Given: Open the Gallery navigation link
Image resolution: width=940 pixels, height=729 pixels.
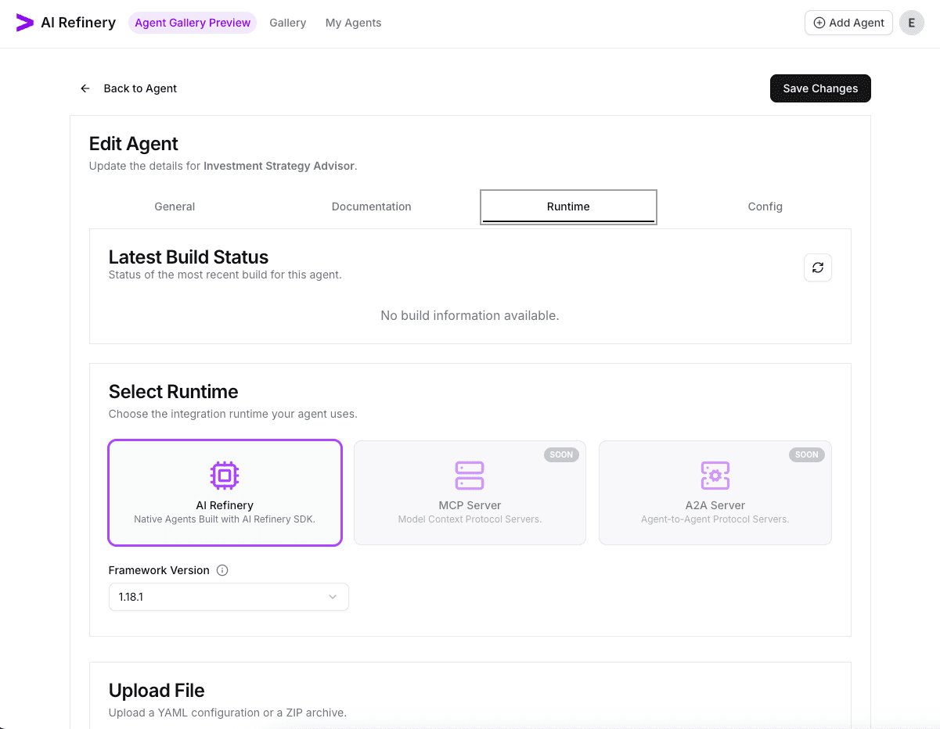Looking at the screenshot, I should [287, 23].
